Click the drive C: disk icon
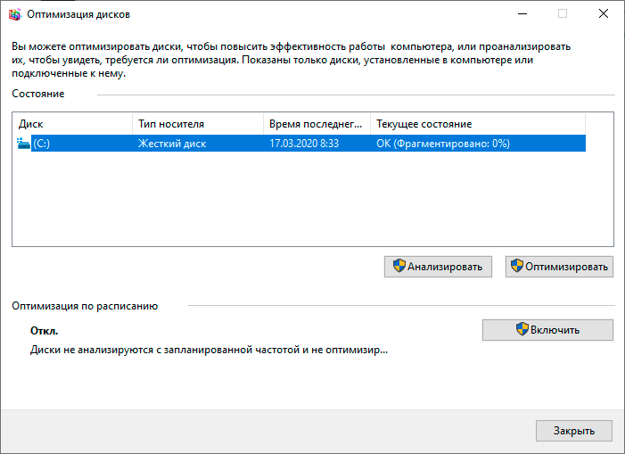This screenshot has width=625, height=454. [23, 144]
